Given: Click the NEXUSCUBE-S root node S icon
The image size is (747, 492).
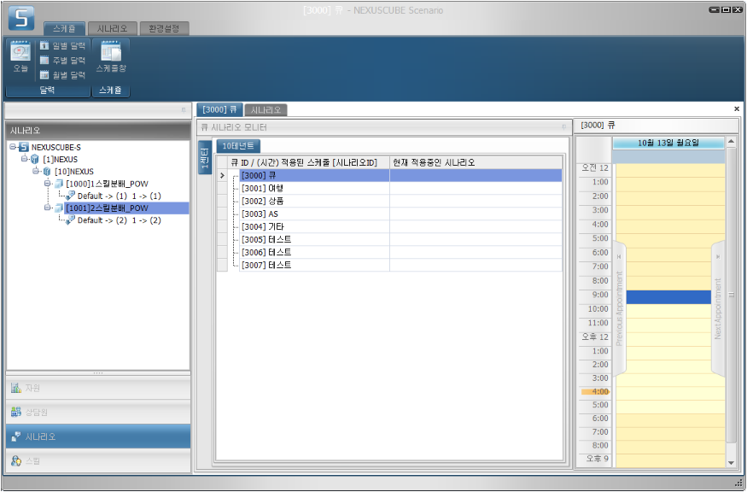Looking at the screenshot, I should [x=23, y=147].
